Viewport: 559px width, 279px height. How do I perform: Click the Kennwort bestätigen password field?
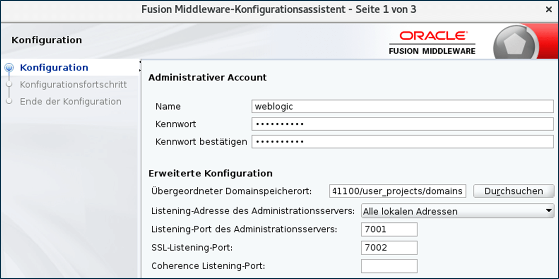[403, 142]
